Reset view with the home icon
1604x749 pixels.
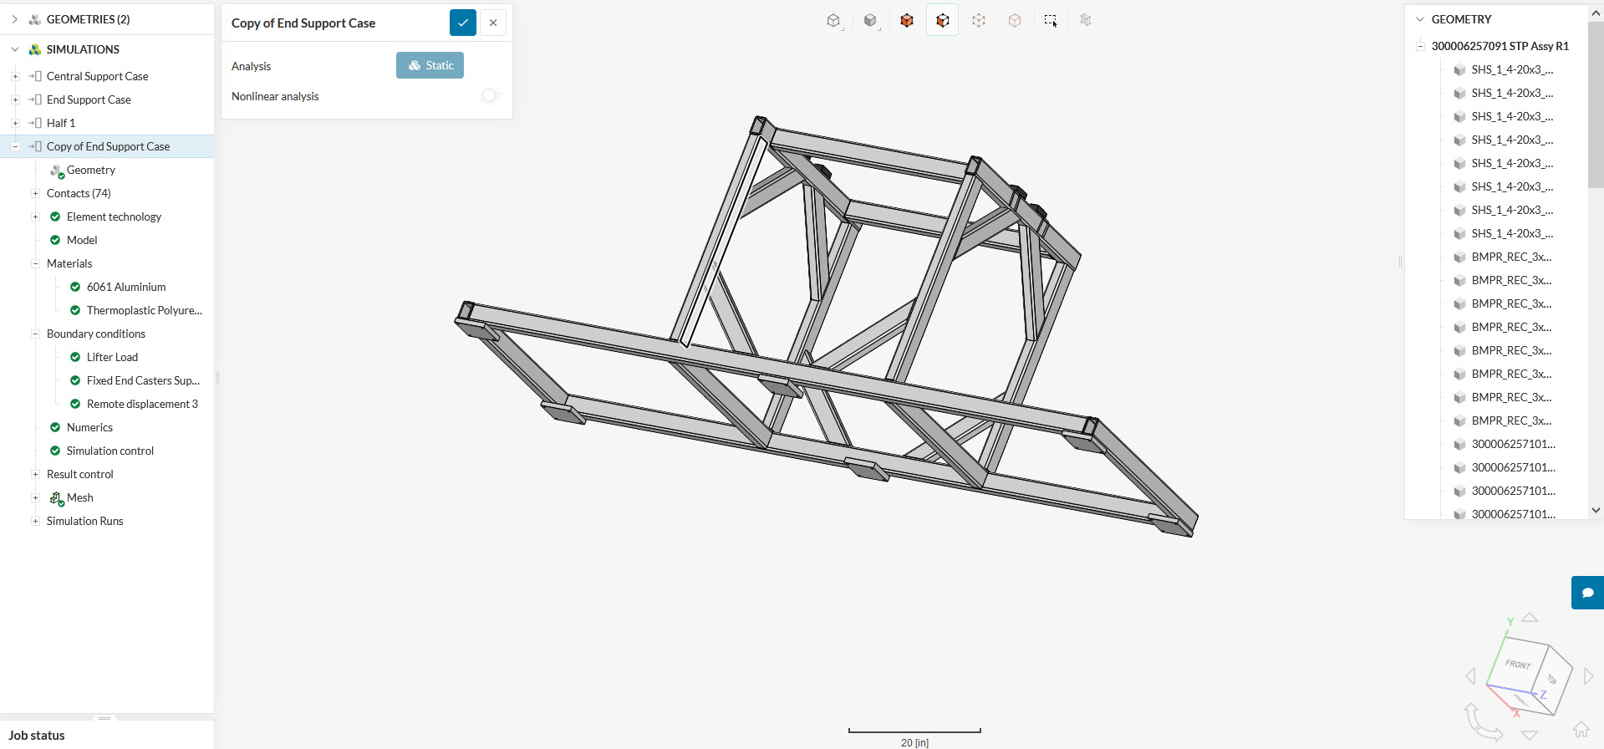pos(1581,729)
